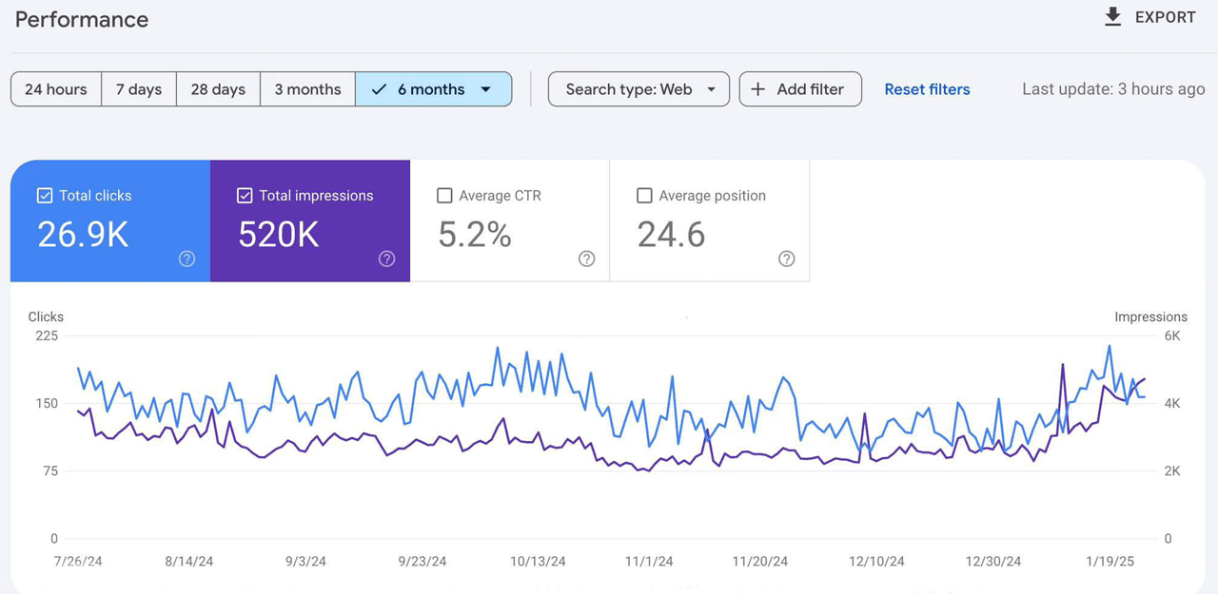
Task: Click the plus icon in Add filter
Action: [x=758, y=89]
